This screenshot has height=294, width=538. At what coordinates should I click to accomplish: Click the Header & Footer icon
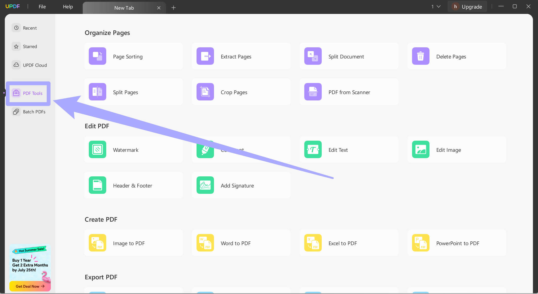click(x=97, y=185)
